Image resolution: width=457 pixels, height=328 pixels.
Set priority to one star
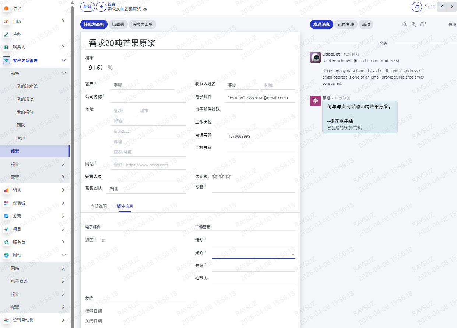[215, 176]
